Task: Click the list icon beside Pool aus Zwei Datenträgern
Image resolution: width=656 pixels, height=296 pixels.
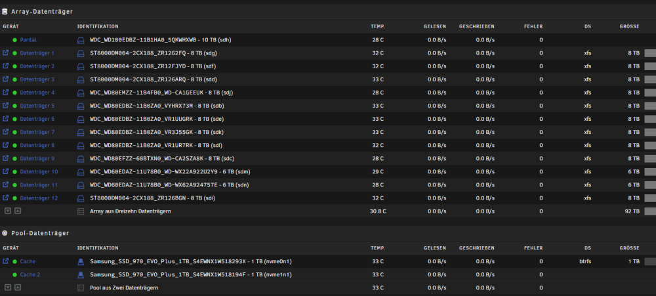Action: tap(81, 288)
